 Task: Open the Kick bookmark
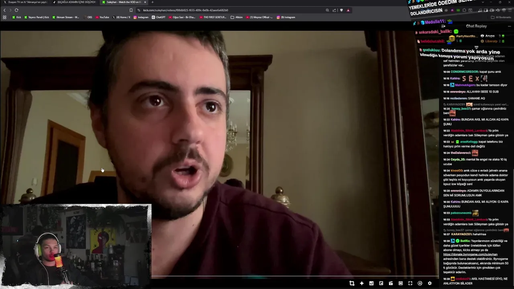16,17
